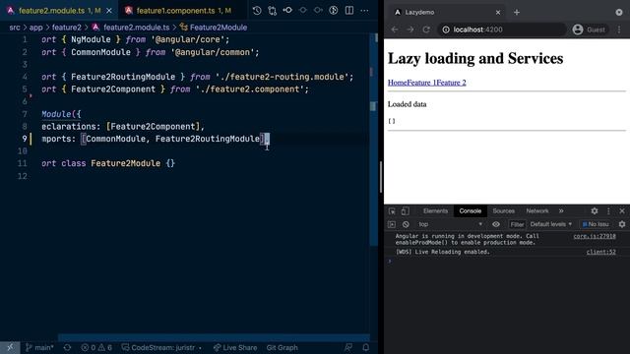Click the 'main*' git branch indicator
The image size is (630, 354).
pos(39,347)
